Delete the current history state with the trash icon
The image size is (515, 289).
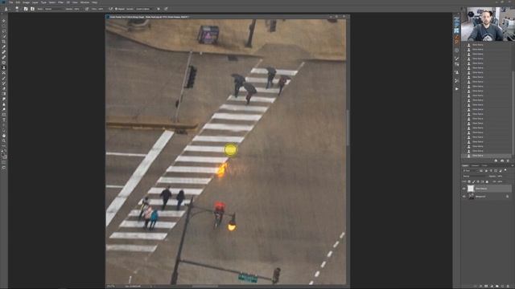508,161
